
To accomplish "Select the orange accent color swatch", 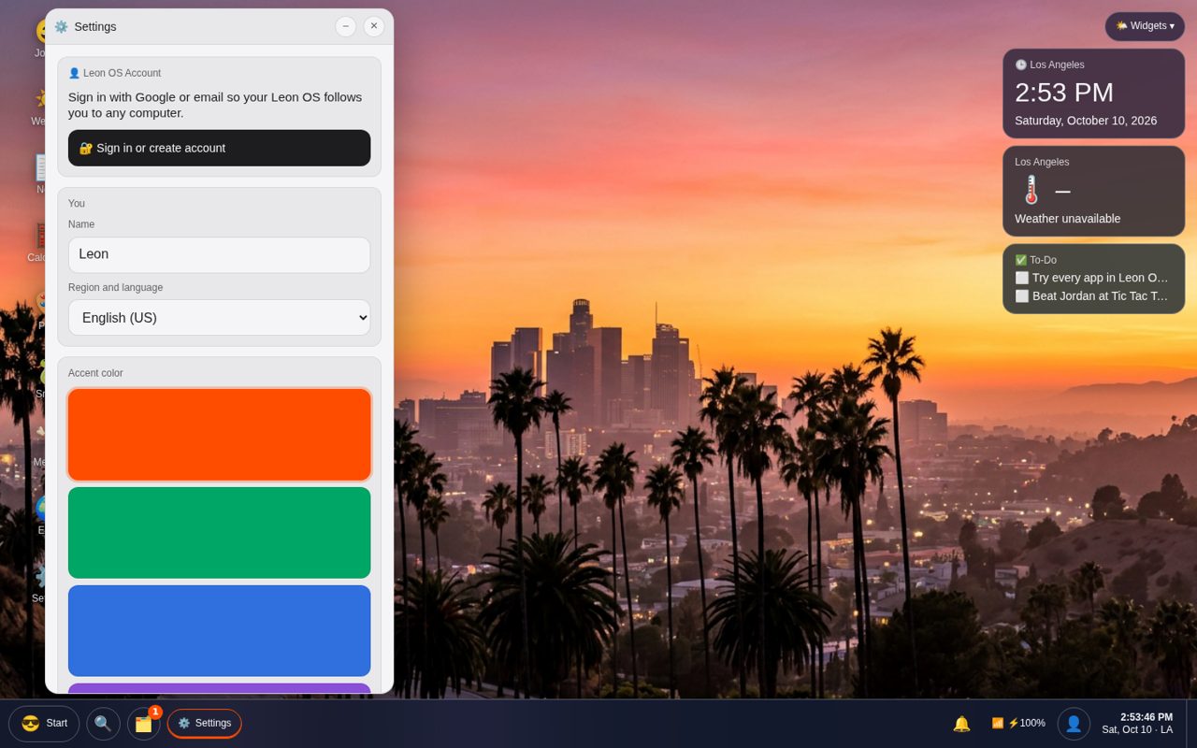I will (220, 435).
